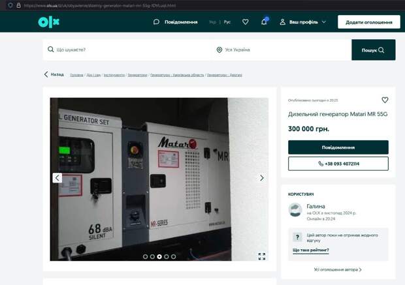
Task: Open the Повідомлення header link
Action: pos(181,22)
